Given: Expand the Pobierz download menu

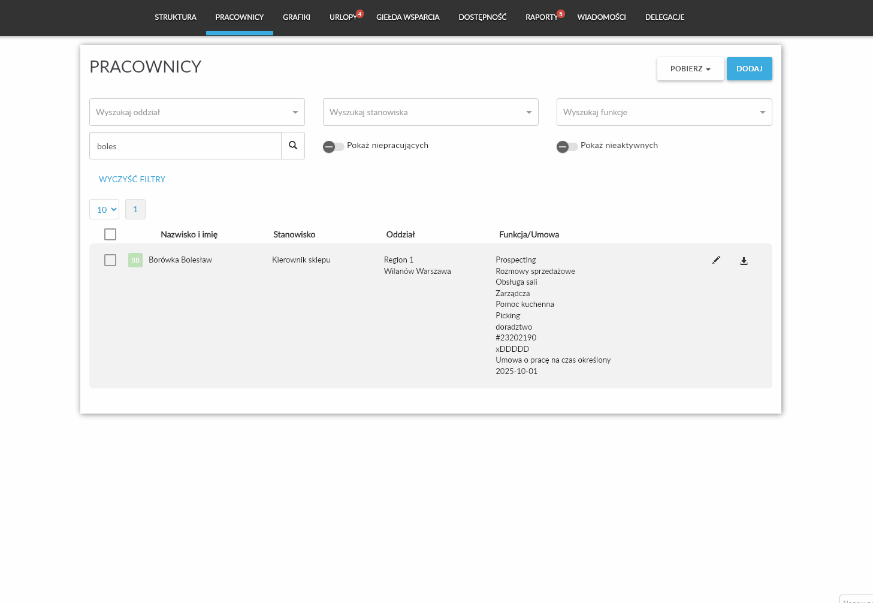Looking at the screenshot, I should coord(690,69).
